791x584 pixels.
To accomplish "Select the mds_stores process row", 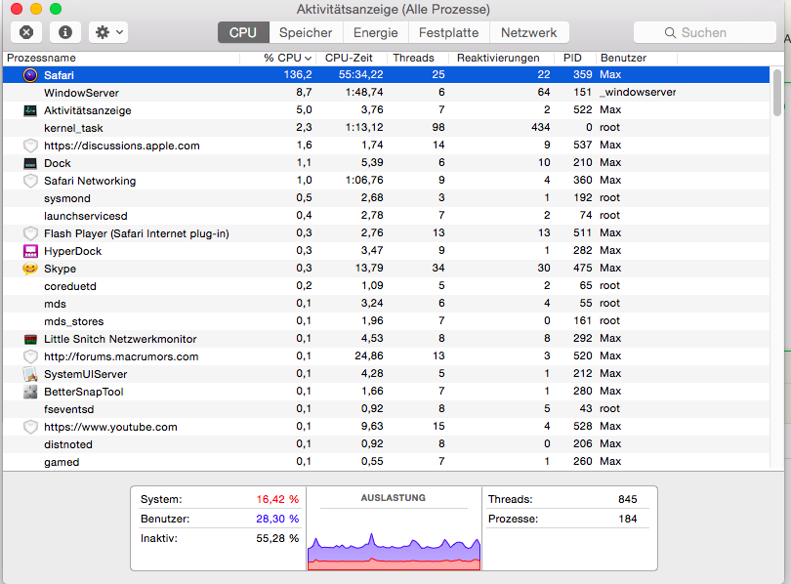I will pos(387,321).
